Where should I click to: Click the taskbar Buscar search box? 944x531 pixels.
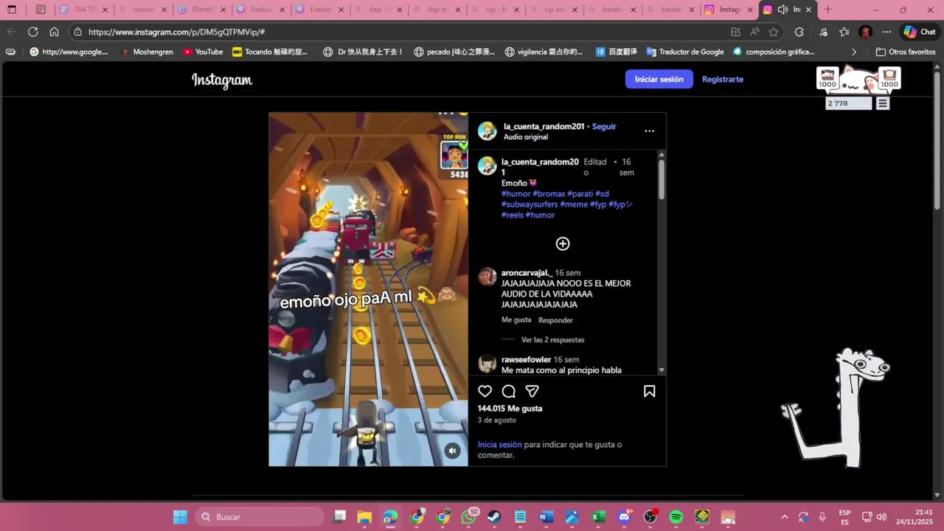coord(259,517)
